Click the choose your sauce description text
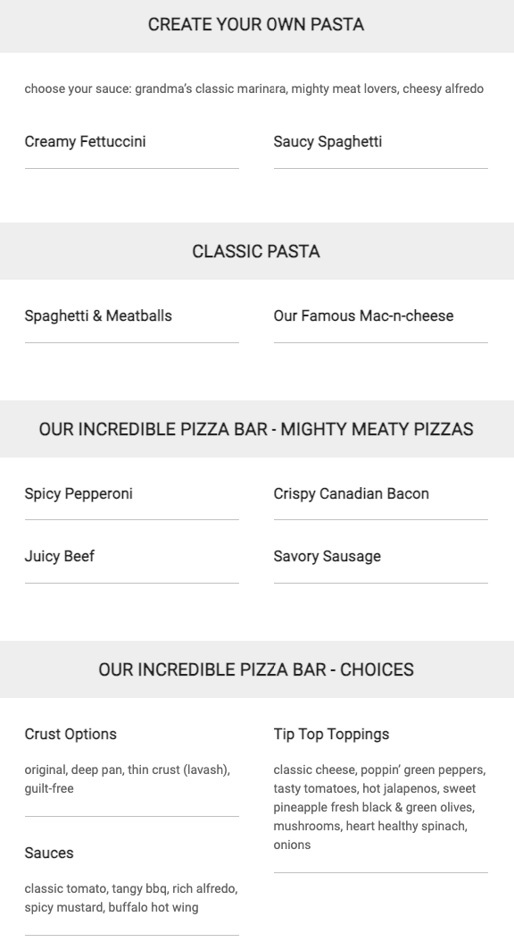This screenshot has width=514, height=942. (x=253, y=88)
